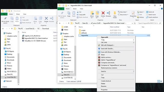
Task: Choose Send with Transfer in context menu
Action: [x=116, y=49]
